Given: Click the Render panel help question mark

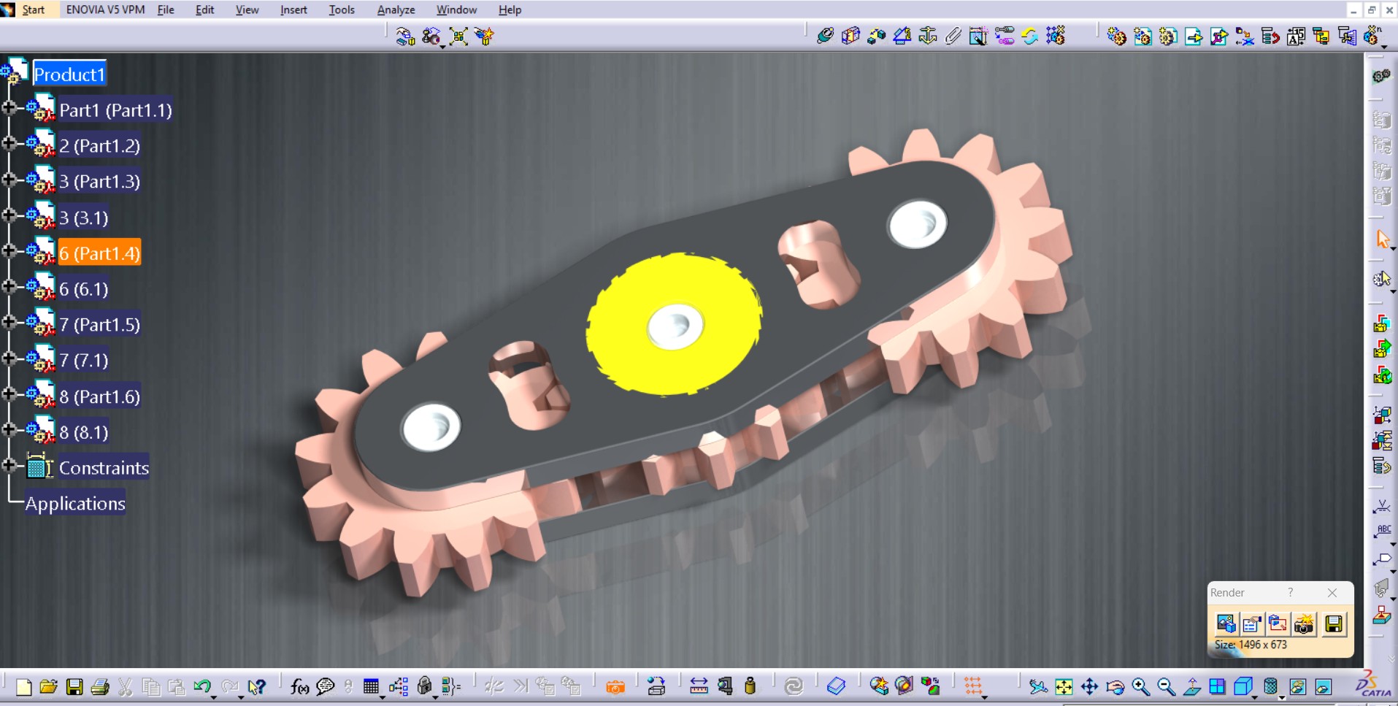Looking at the screenshot, I should coord(1290,593).
